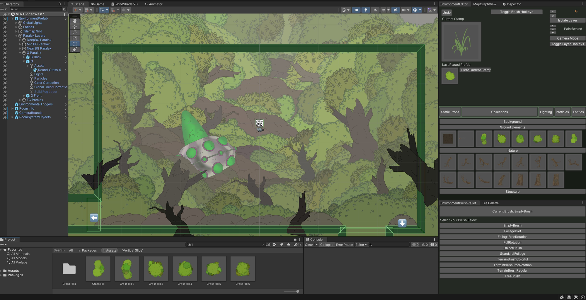
Task: Toggle 2D view mode in Scene
Action: click(356, 10)
